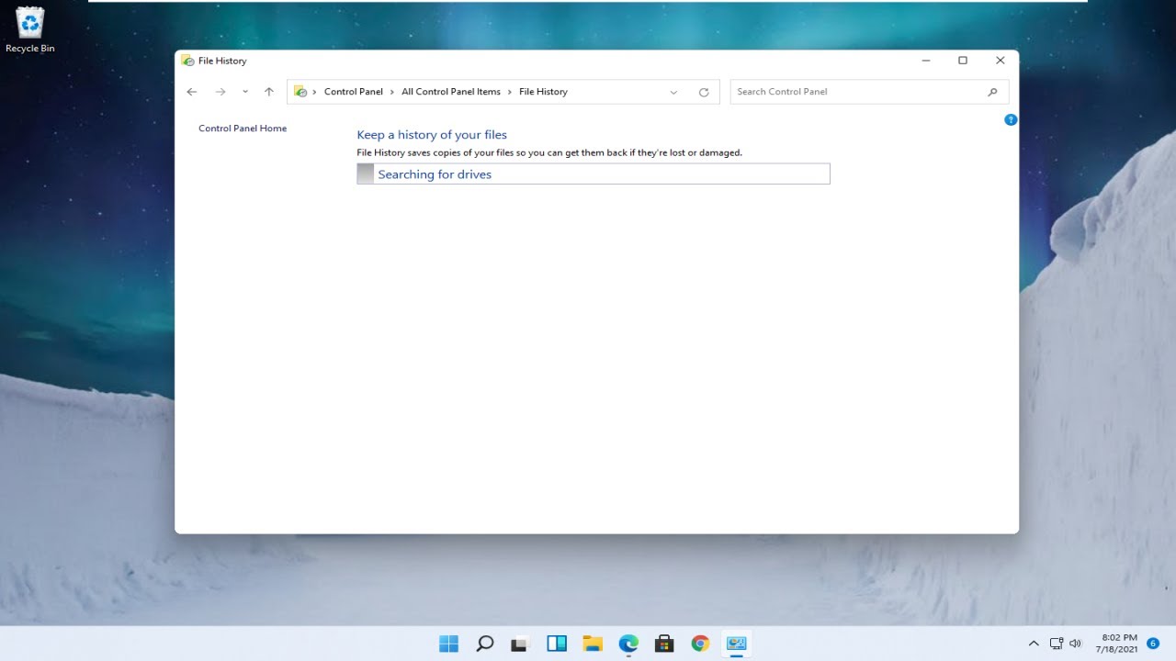Image resolution: width=1176 pixels, height=661 pixels.
Task: Expand the address bar history dropdown
Action: [673, 92]
